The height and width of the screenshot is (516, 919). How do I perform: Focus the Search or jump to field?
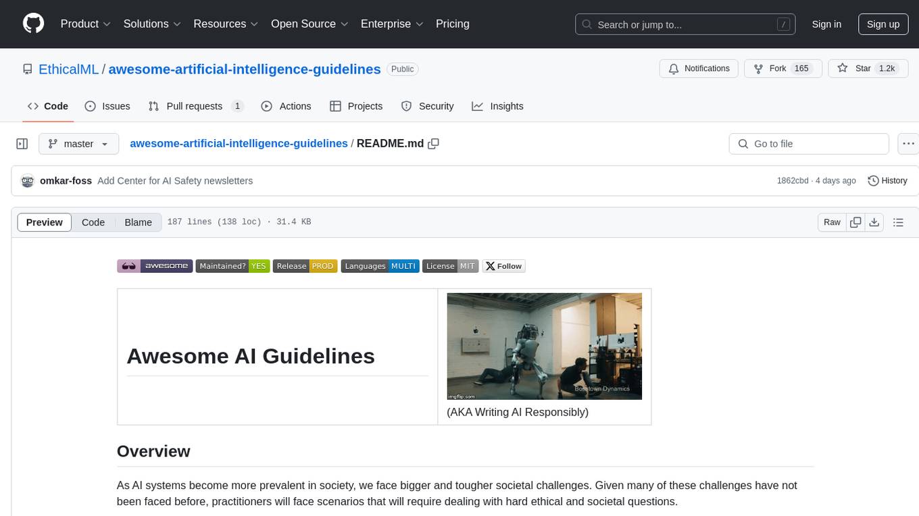pyautogui.click(x=685, y=24)
